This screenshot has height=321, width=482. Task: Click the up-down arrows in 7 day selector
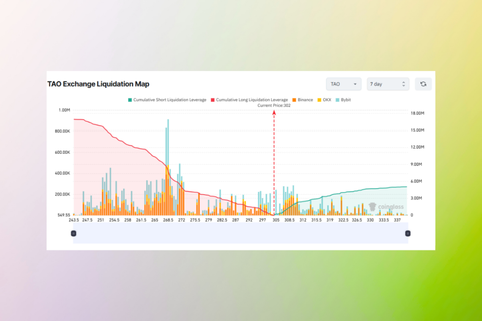pyautogui.click(x=403, y=84)
